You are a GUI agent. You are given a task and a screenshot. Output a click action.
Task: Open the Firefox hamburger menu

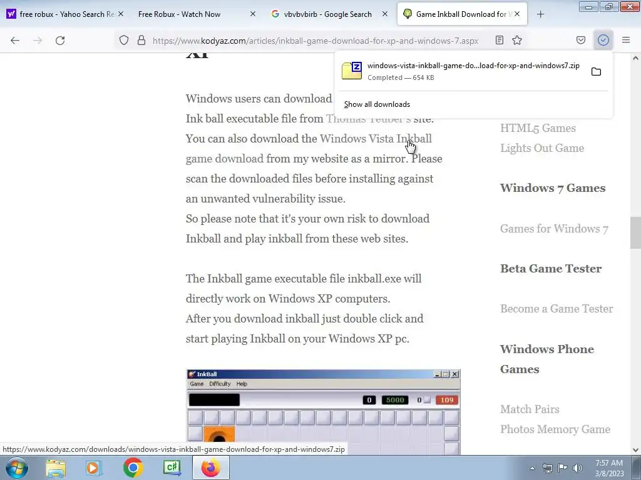(626, 41)
